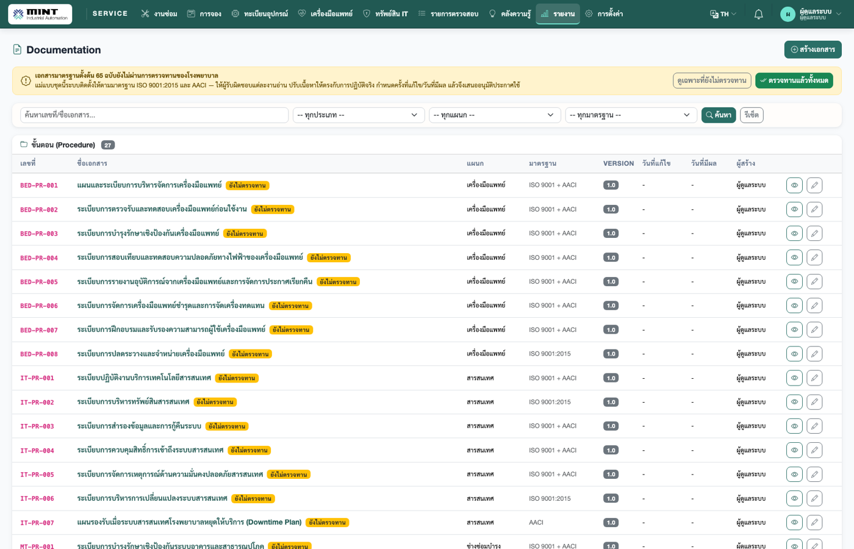Screen dimensions: 854x549
Task: Edit document BED-PR-008
Action: [814, 354]
